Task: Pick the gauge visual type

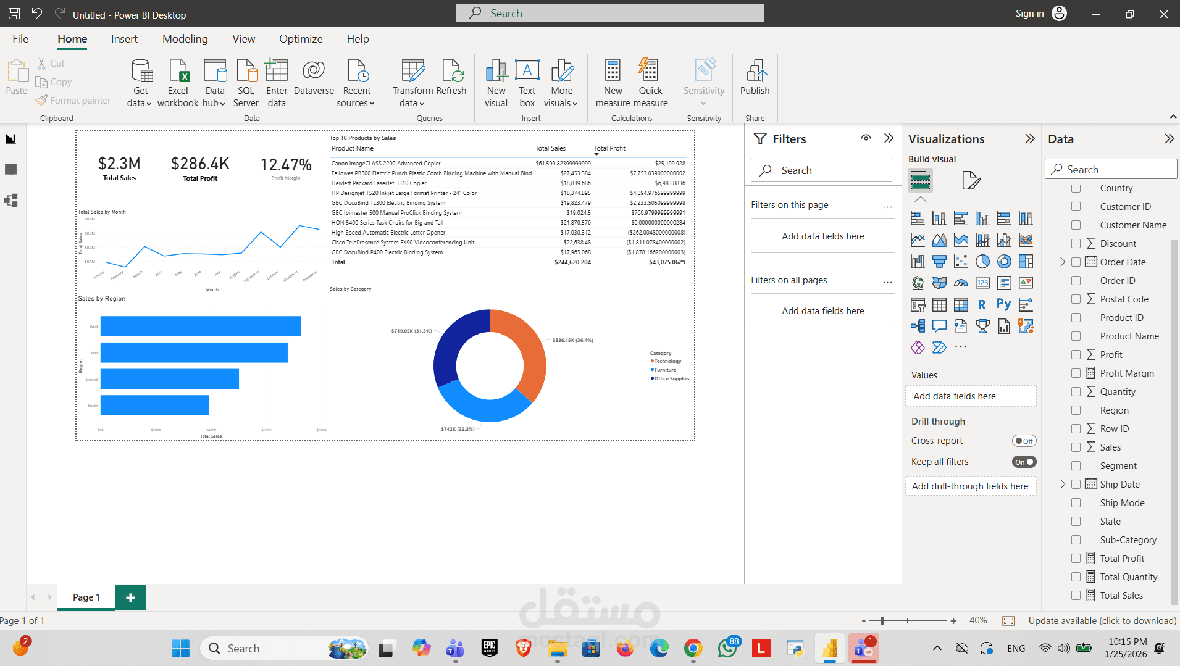Action: pos(961,283)
